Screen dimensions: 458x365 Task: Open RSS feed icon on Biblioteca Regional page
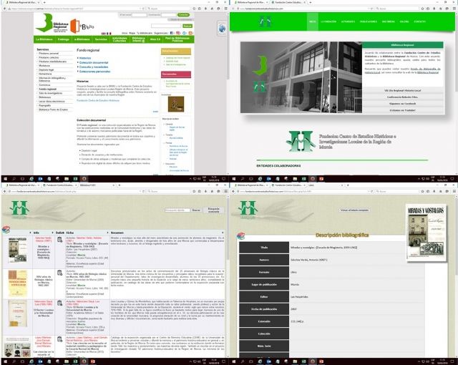coord(191,33)
